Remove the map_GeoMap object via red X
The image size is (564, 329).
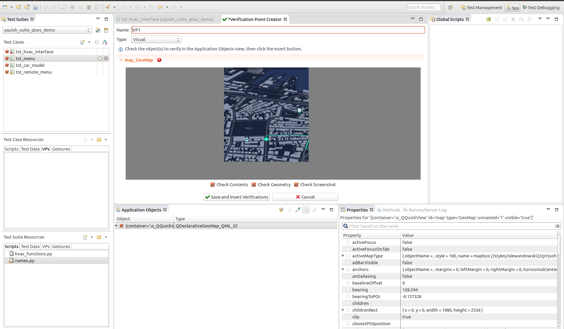[x=159, y=60]
